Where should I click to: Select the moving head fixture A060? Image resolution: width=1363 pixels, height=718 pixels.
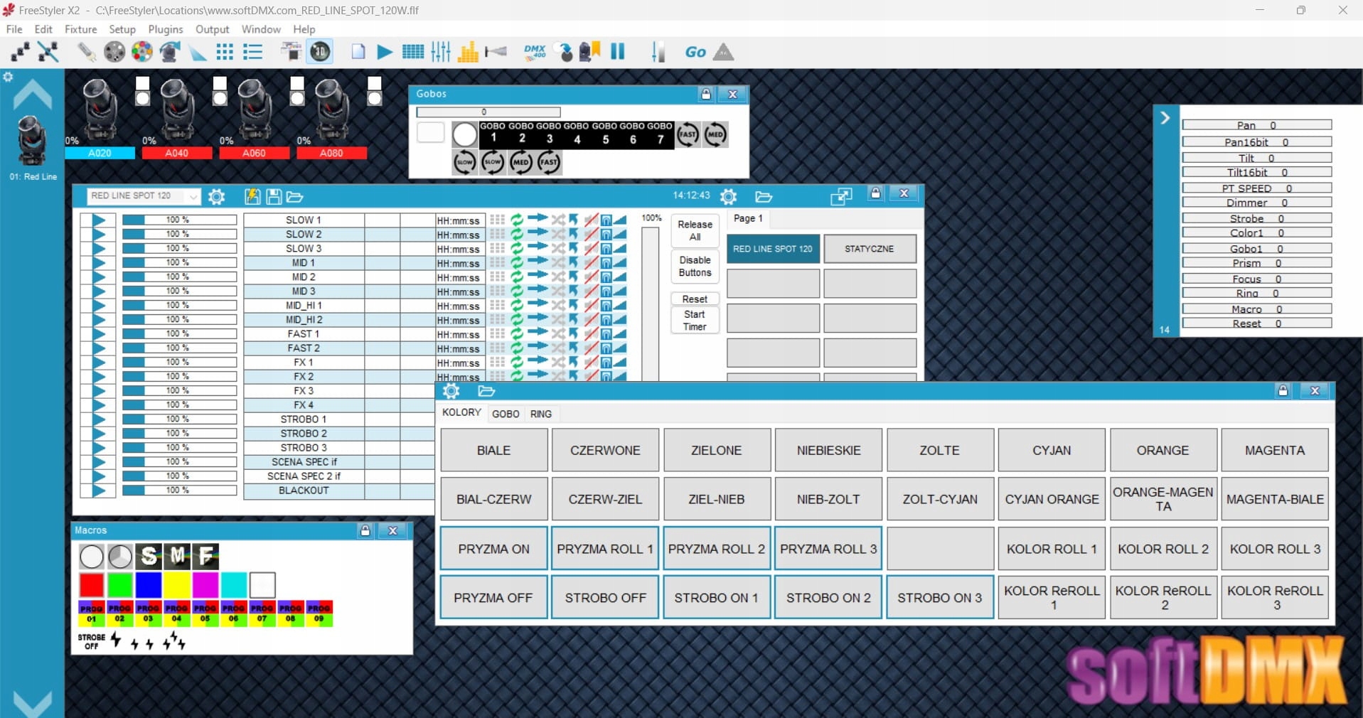tap(255, 109)
